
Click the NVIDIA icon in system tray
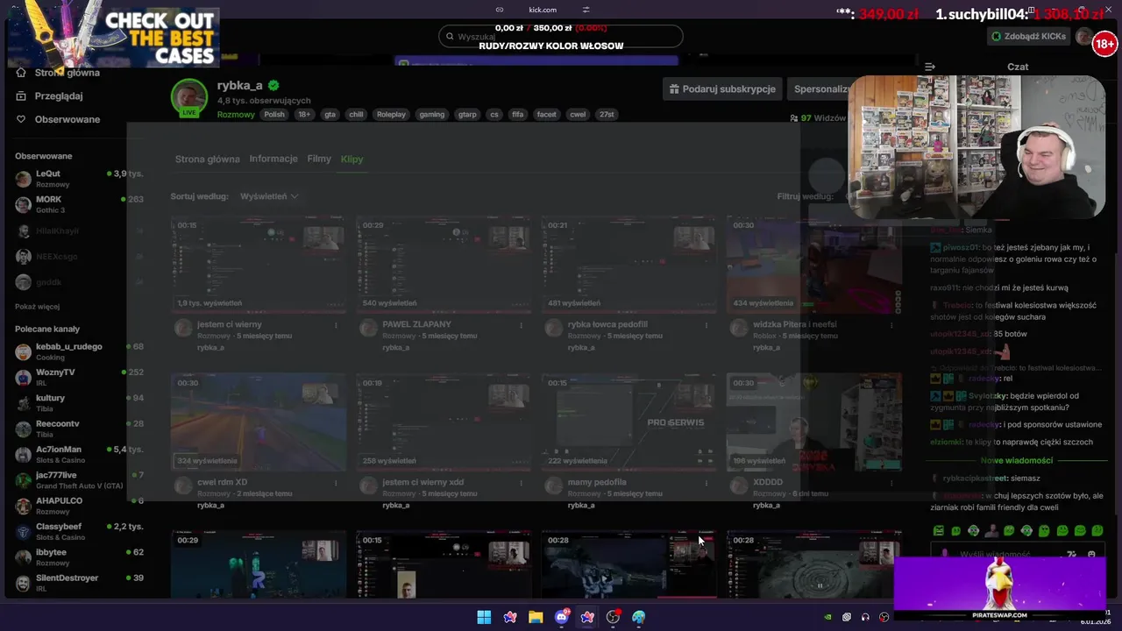click(827, 617)
